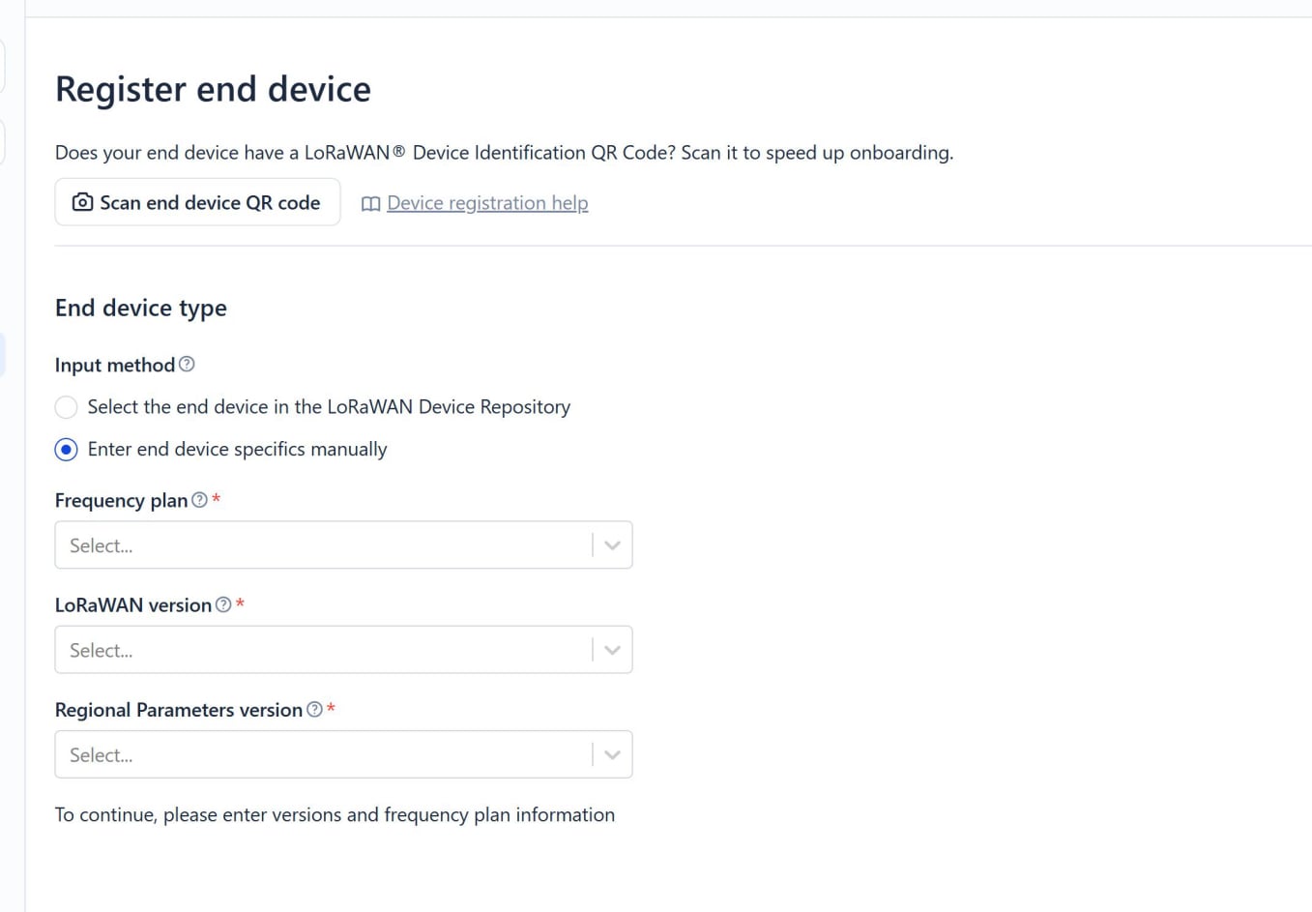The image size is (1312, 912).
Task: Select Enter end device specifics manually
Action: 66,449
